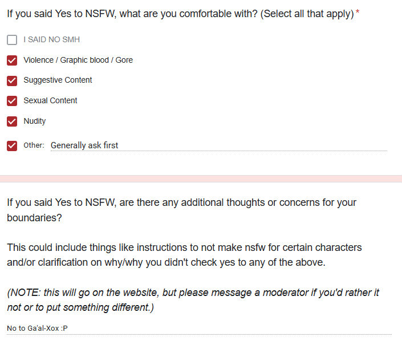Select the "Violence / Graphic blood / Gore" label

point(78,60)
